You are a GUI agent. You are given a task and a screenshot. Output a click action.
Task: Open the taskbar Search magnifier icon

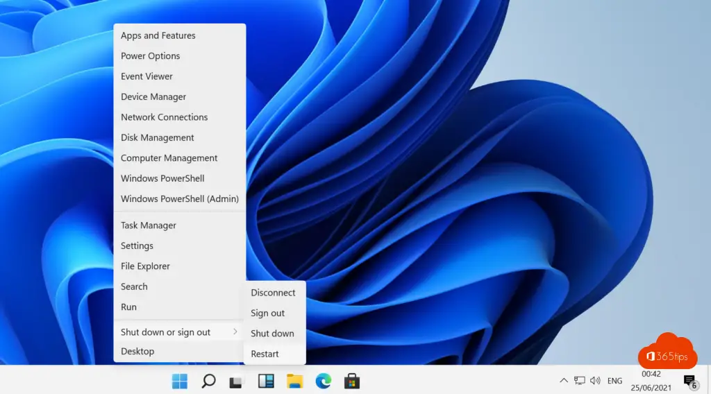(x=208, y=381)
